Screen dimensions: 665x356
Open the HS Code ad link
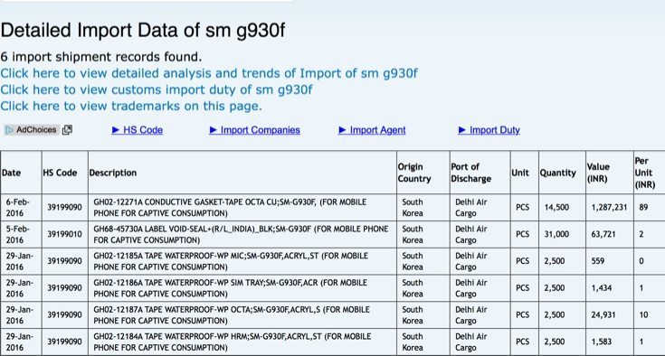tap(143, 130)
